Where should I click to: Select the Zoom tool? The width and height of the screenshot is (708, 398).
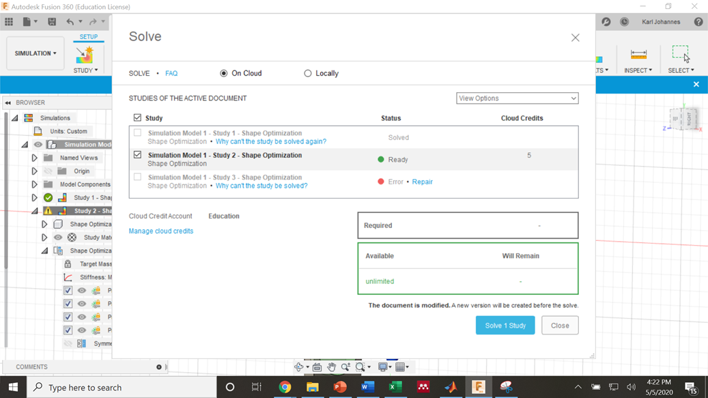click(x=345, y=367)
